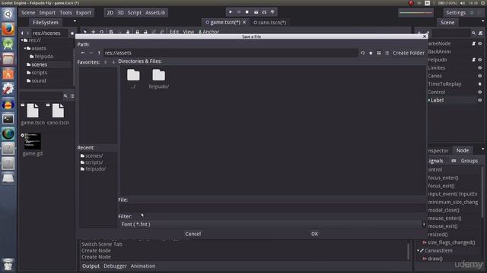Play a custom scene

click(x=264, y=12)
